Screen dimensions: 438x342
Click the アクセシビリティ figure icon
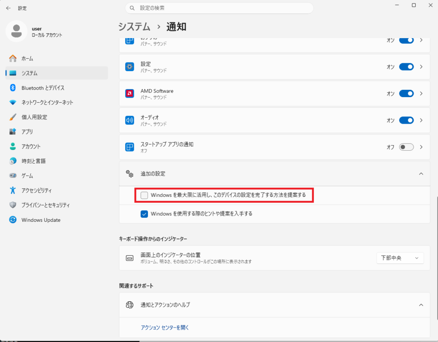tap(13, 190)
